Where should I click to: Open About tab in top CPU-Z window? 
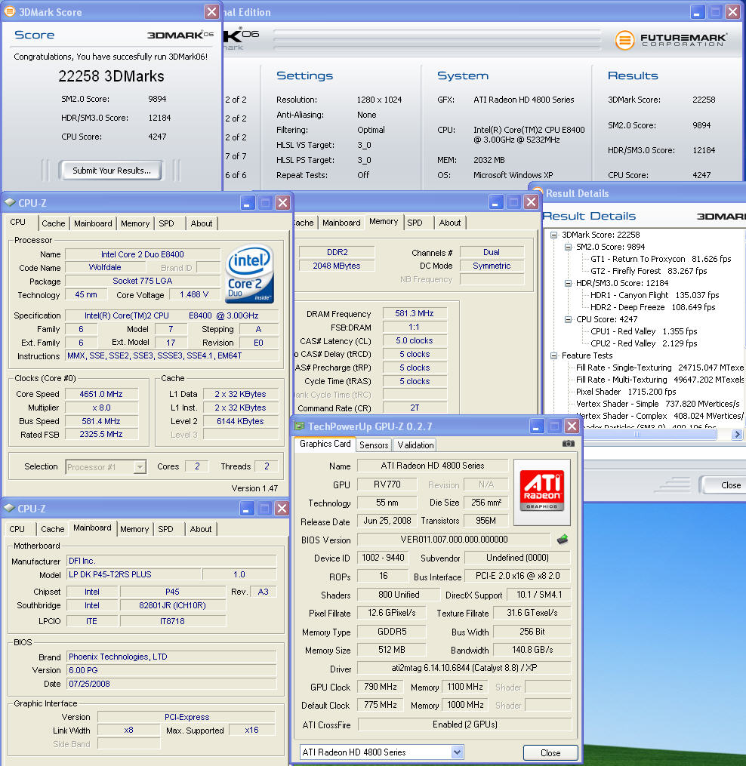click(202, 223)
